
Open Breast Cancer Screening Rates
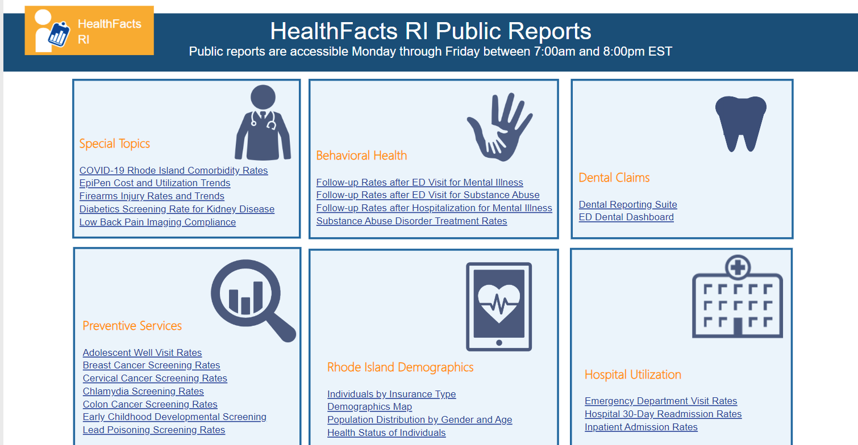point(151,365)
